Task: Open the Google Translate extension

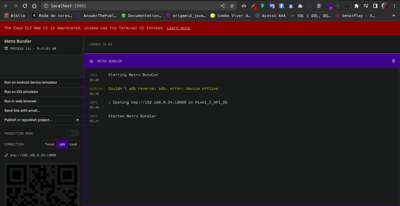Action: [x=272, y=6]
